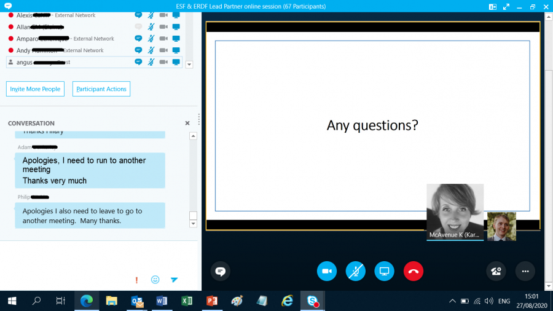Image resolution: width=553 pixels, height=311 pixels.
Task: Click the IM bubble icon in Alexis's row
Action: pyautogui.click(x=138, y=15)
